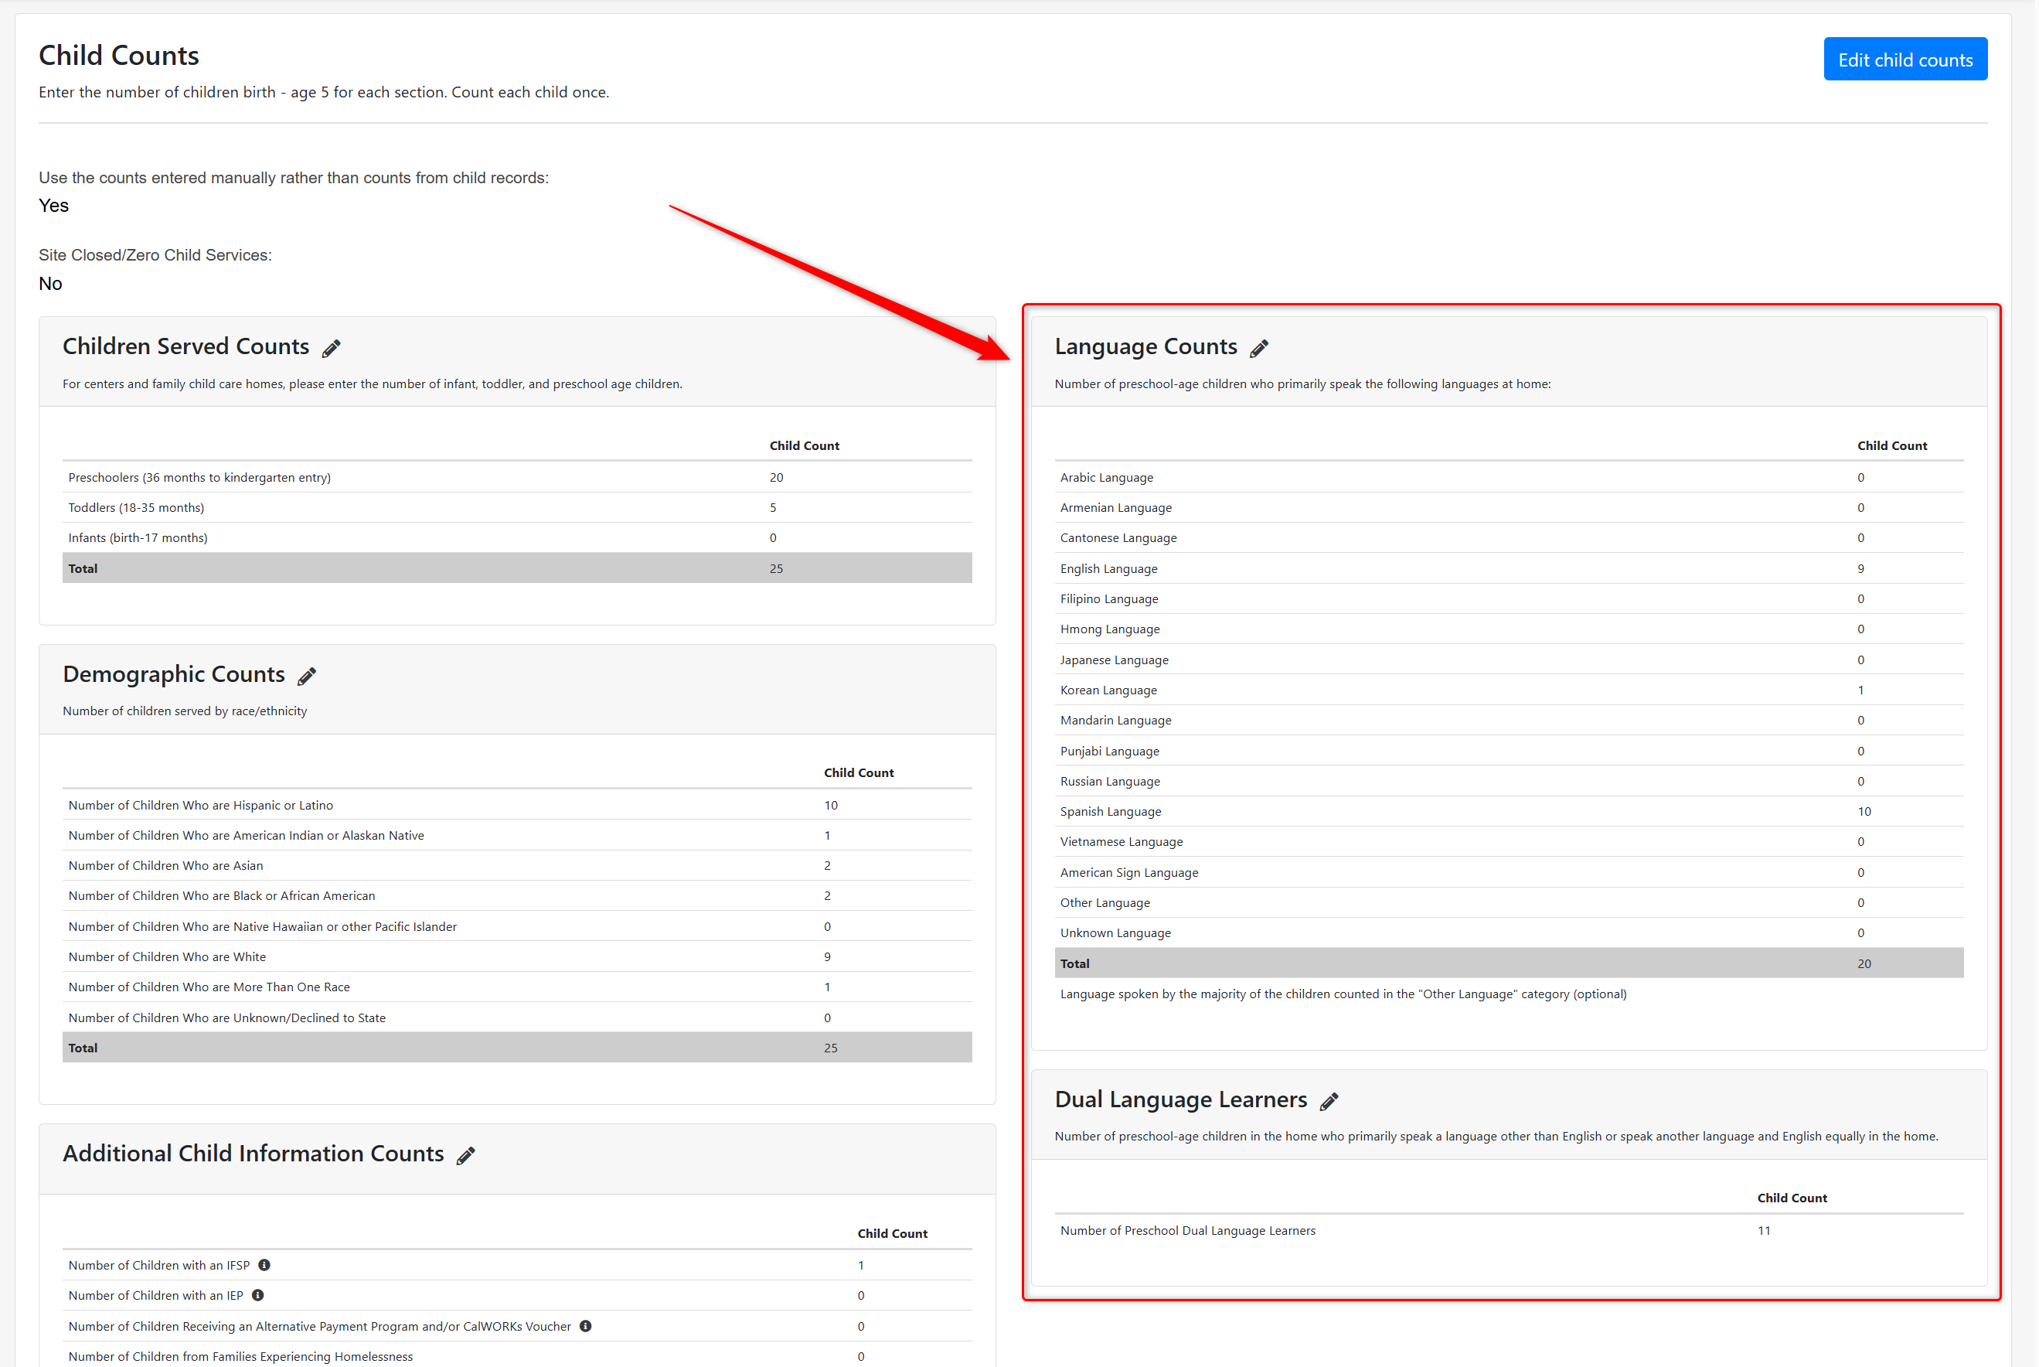2039x1367 pixels.
Task: Click the English Language row label
Action: click(x=1108, y=568)
